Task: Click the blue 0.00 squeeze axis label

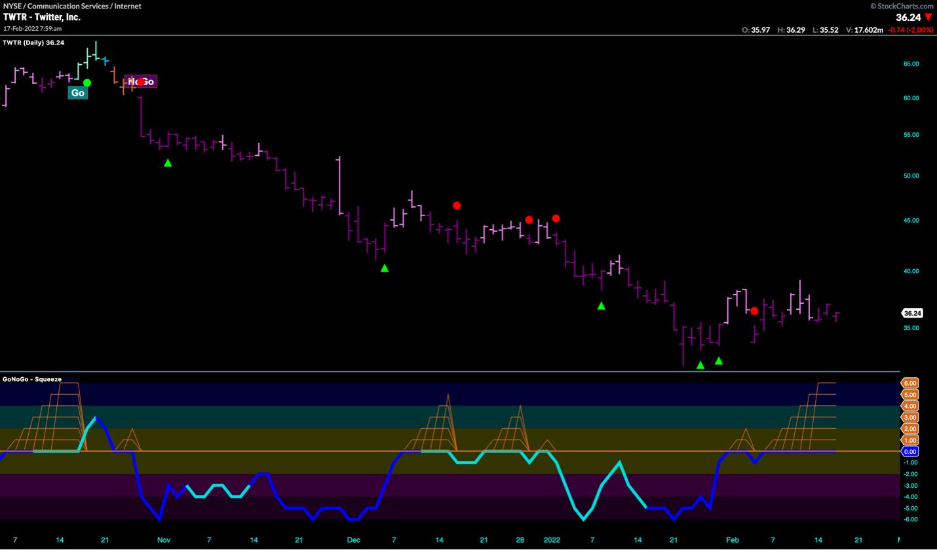Action: pyautogui.click(x=910, y=452)
